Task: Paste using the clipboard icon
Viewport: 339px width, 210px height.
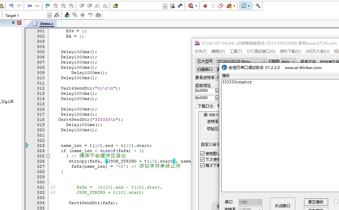Action: pos(2,6)
